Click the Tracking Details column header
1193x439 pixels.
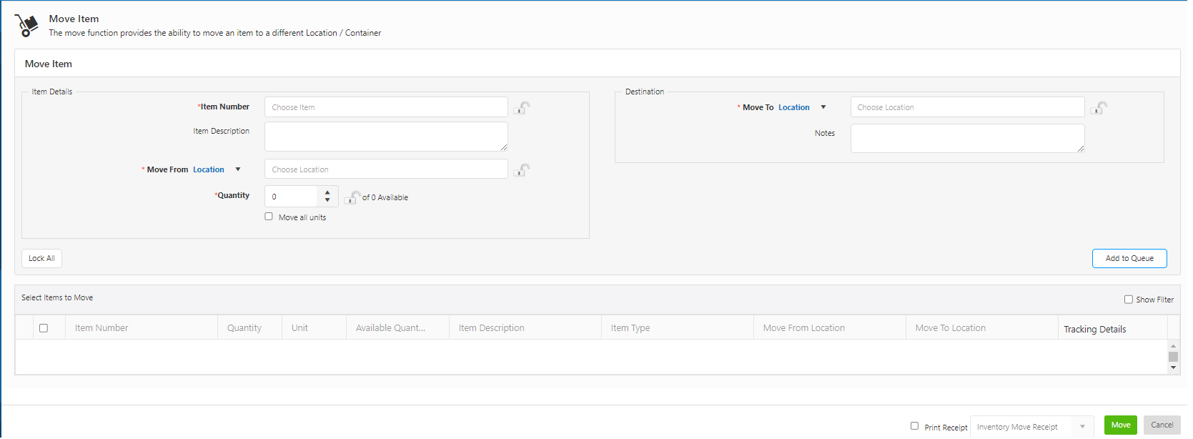pos(1094,329)
